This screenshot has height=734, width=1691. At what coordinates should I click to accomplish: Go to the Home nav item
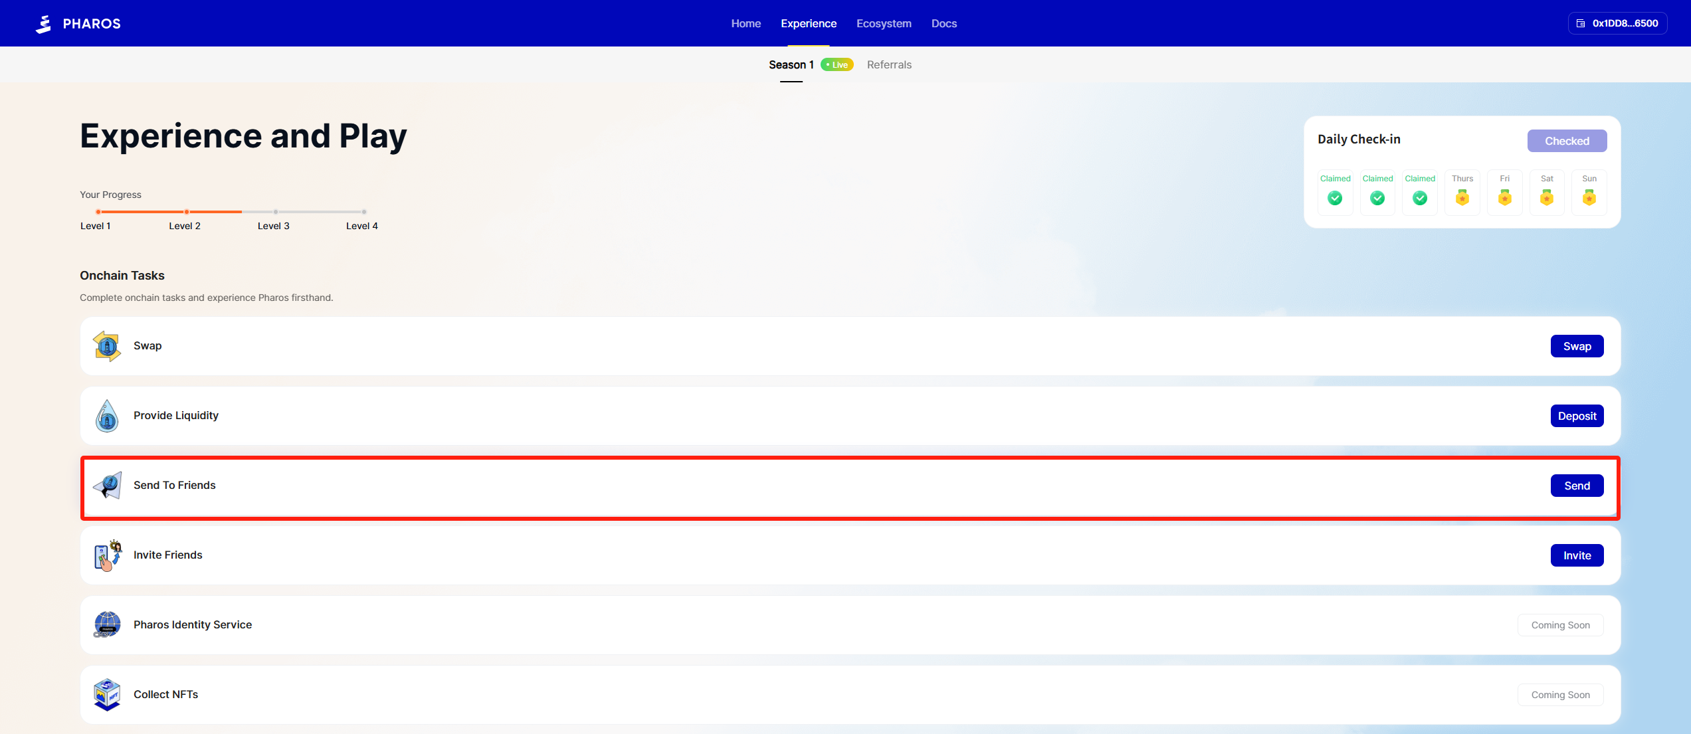pos(746,23)
